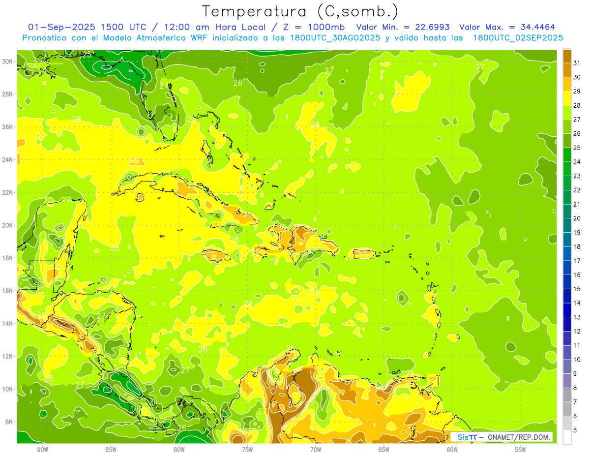Click the title "Temperatura (C,somb.)"

(x=300, y=12)
